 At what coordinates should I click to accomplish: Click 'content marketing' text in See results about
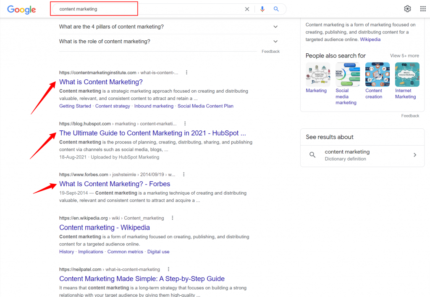point(347,152)
